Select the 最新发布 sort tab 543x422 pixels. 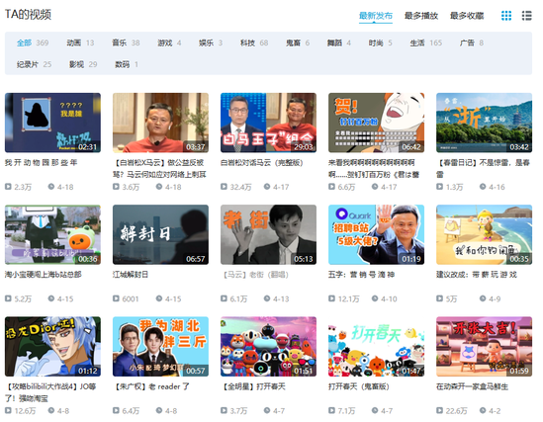point(376,16)
